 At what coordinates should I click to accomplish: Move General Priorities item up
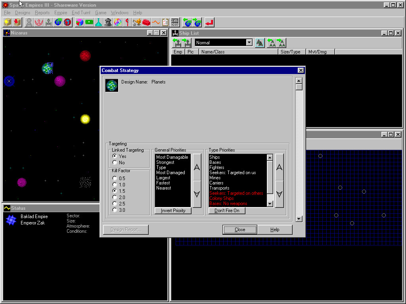tap(197, 167)
